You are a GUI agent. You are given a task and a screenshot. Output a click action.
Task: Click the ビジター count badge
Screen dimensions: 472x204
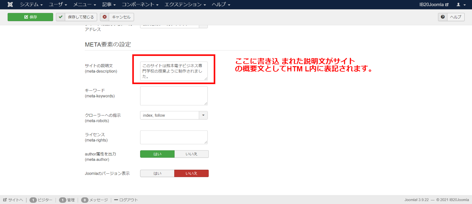point(34,200)
